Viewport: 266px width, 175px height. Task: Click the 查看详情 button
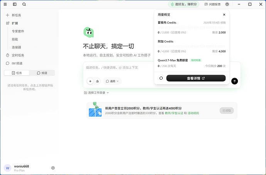196,78
